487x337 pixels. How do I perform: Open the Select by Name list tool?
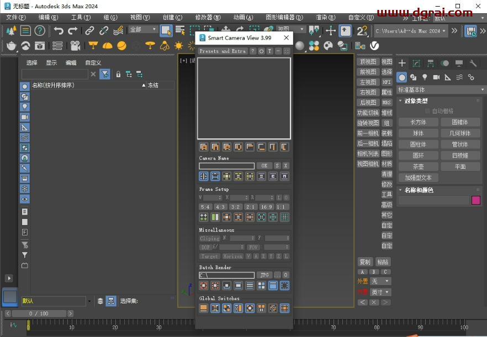[x=180, y=30]
